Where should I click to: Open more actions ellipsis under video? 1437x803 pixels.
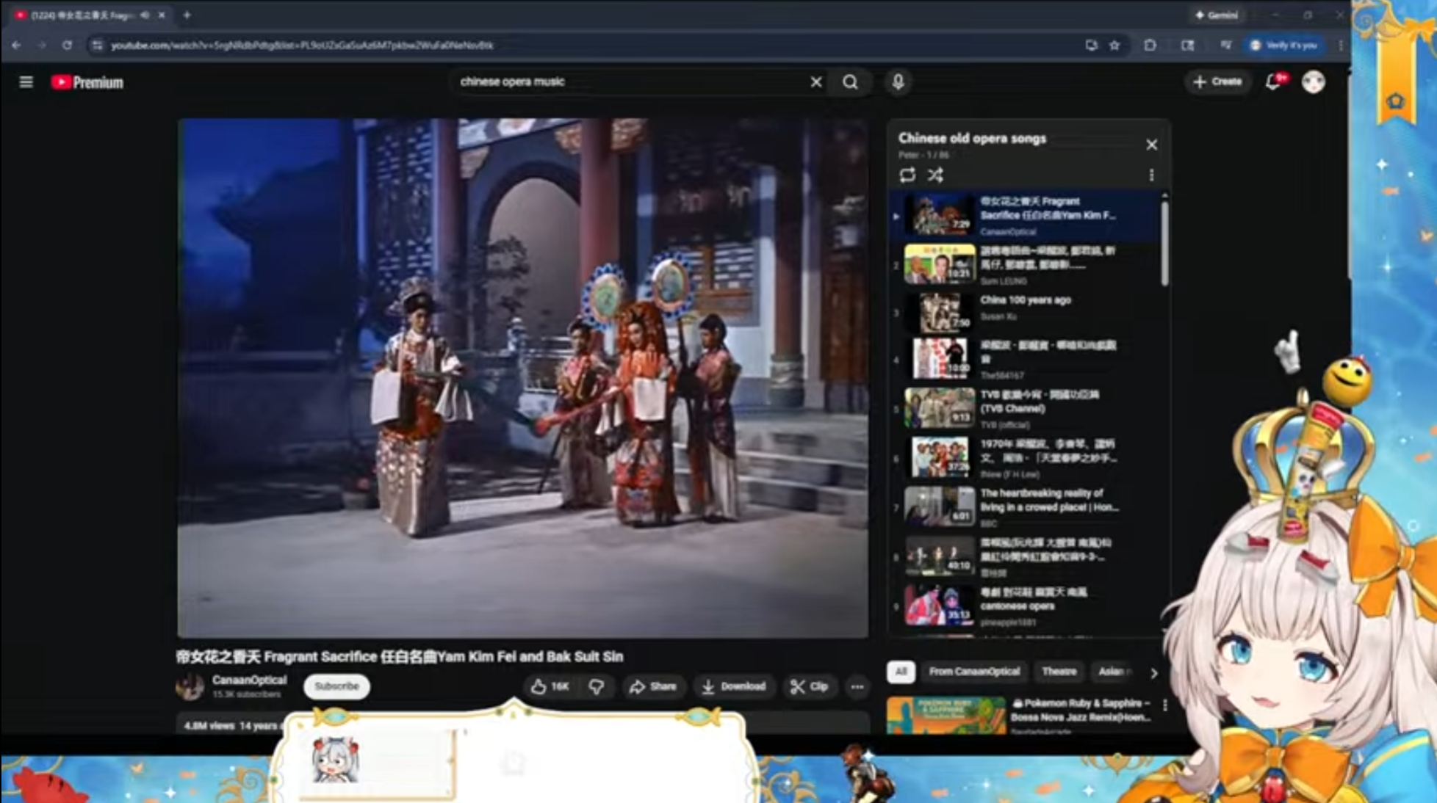[x=857, y=686]
